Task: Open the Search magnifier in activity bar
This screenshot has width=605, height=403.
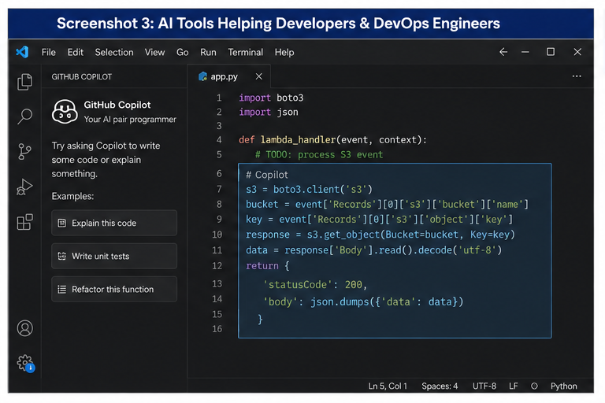Action: click(x=24, y=116)
